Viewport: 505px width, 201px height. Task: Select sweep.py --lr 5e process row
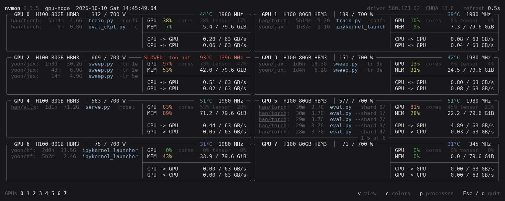74,76
